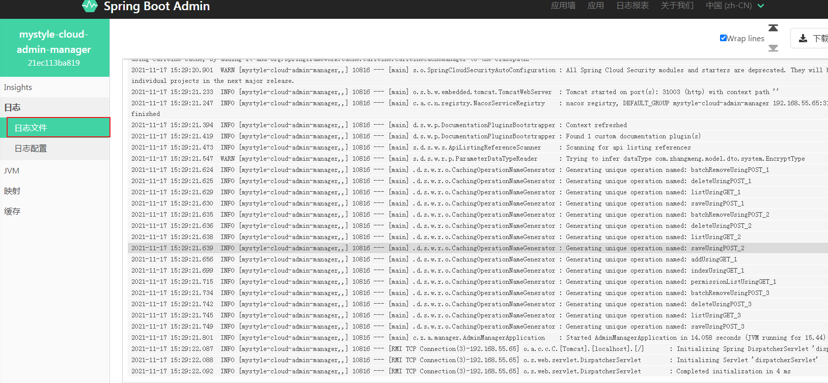Expand the Insights sidebar section

(18, 87)
